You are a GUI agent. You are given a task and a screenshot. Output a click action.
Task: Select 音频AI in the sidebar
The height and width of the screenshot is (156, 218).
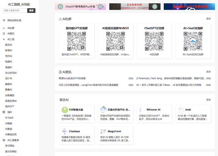(x=9, y=67)
